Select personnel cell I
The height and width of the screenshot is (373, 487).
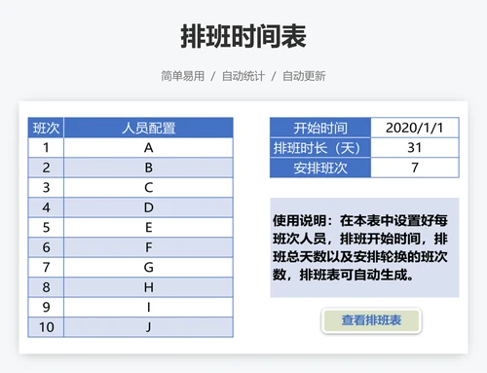[148, 307]
